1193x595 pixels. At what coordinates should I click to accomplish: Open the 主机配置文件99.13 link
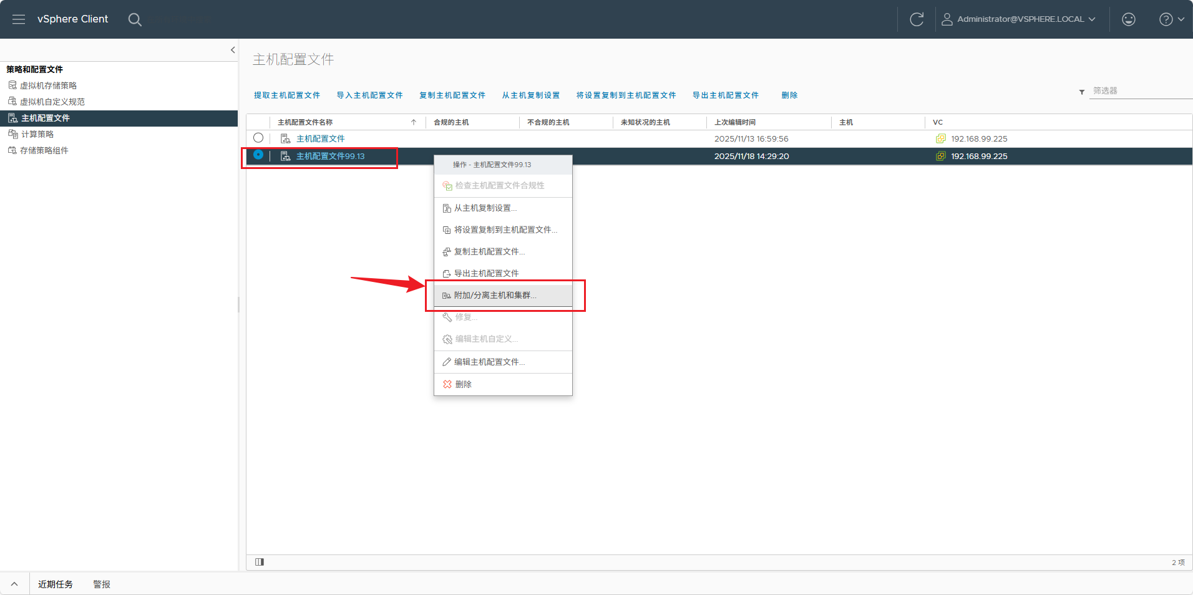[330, 157]
